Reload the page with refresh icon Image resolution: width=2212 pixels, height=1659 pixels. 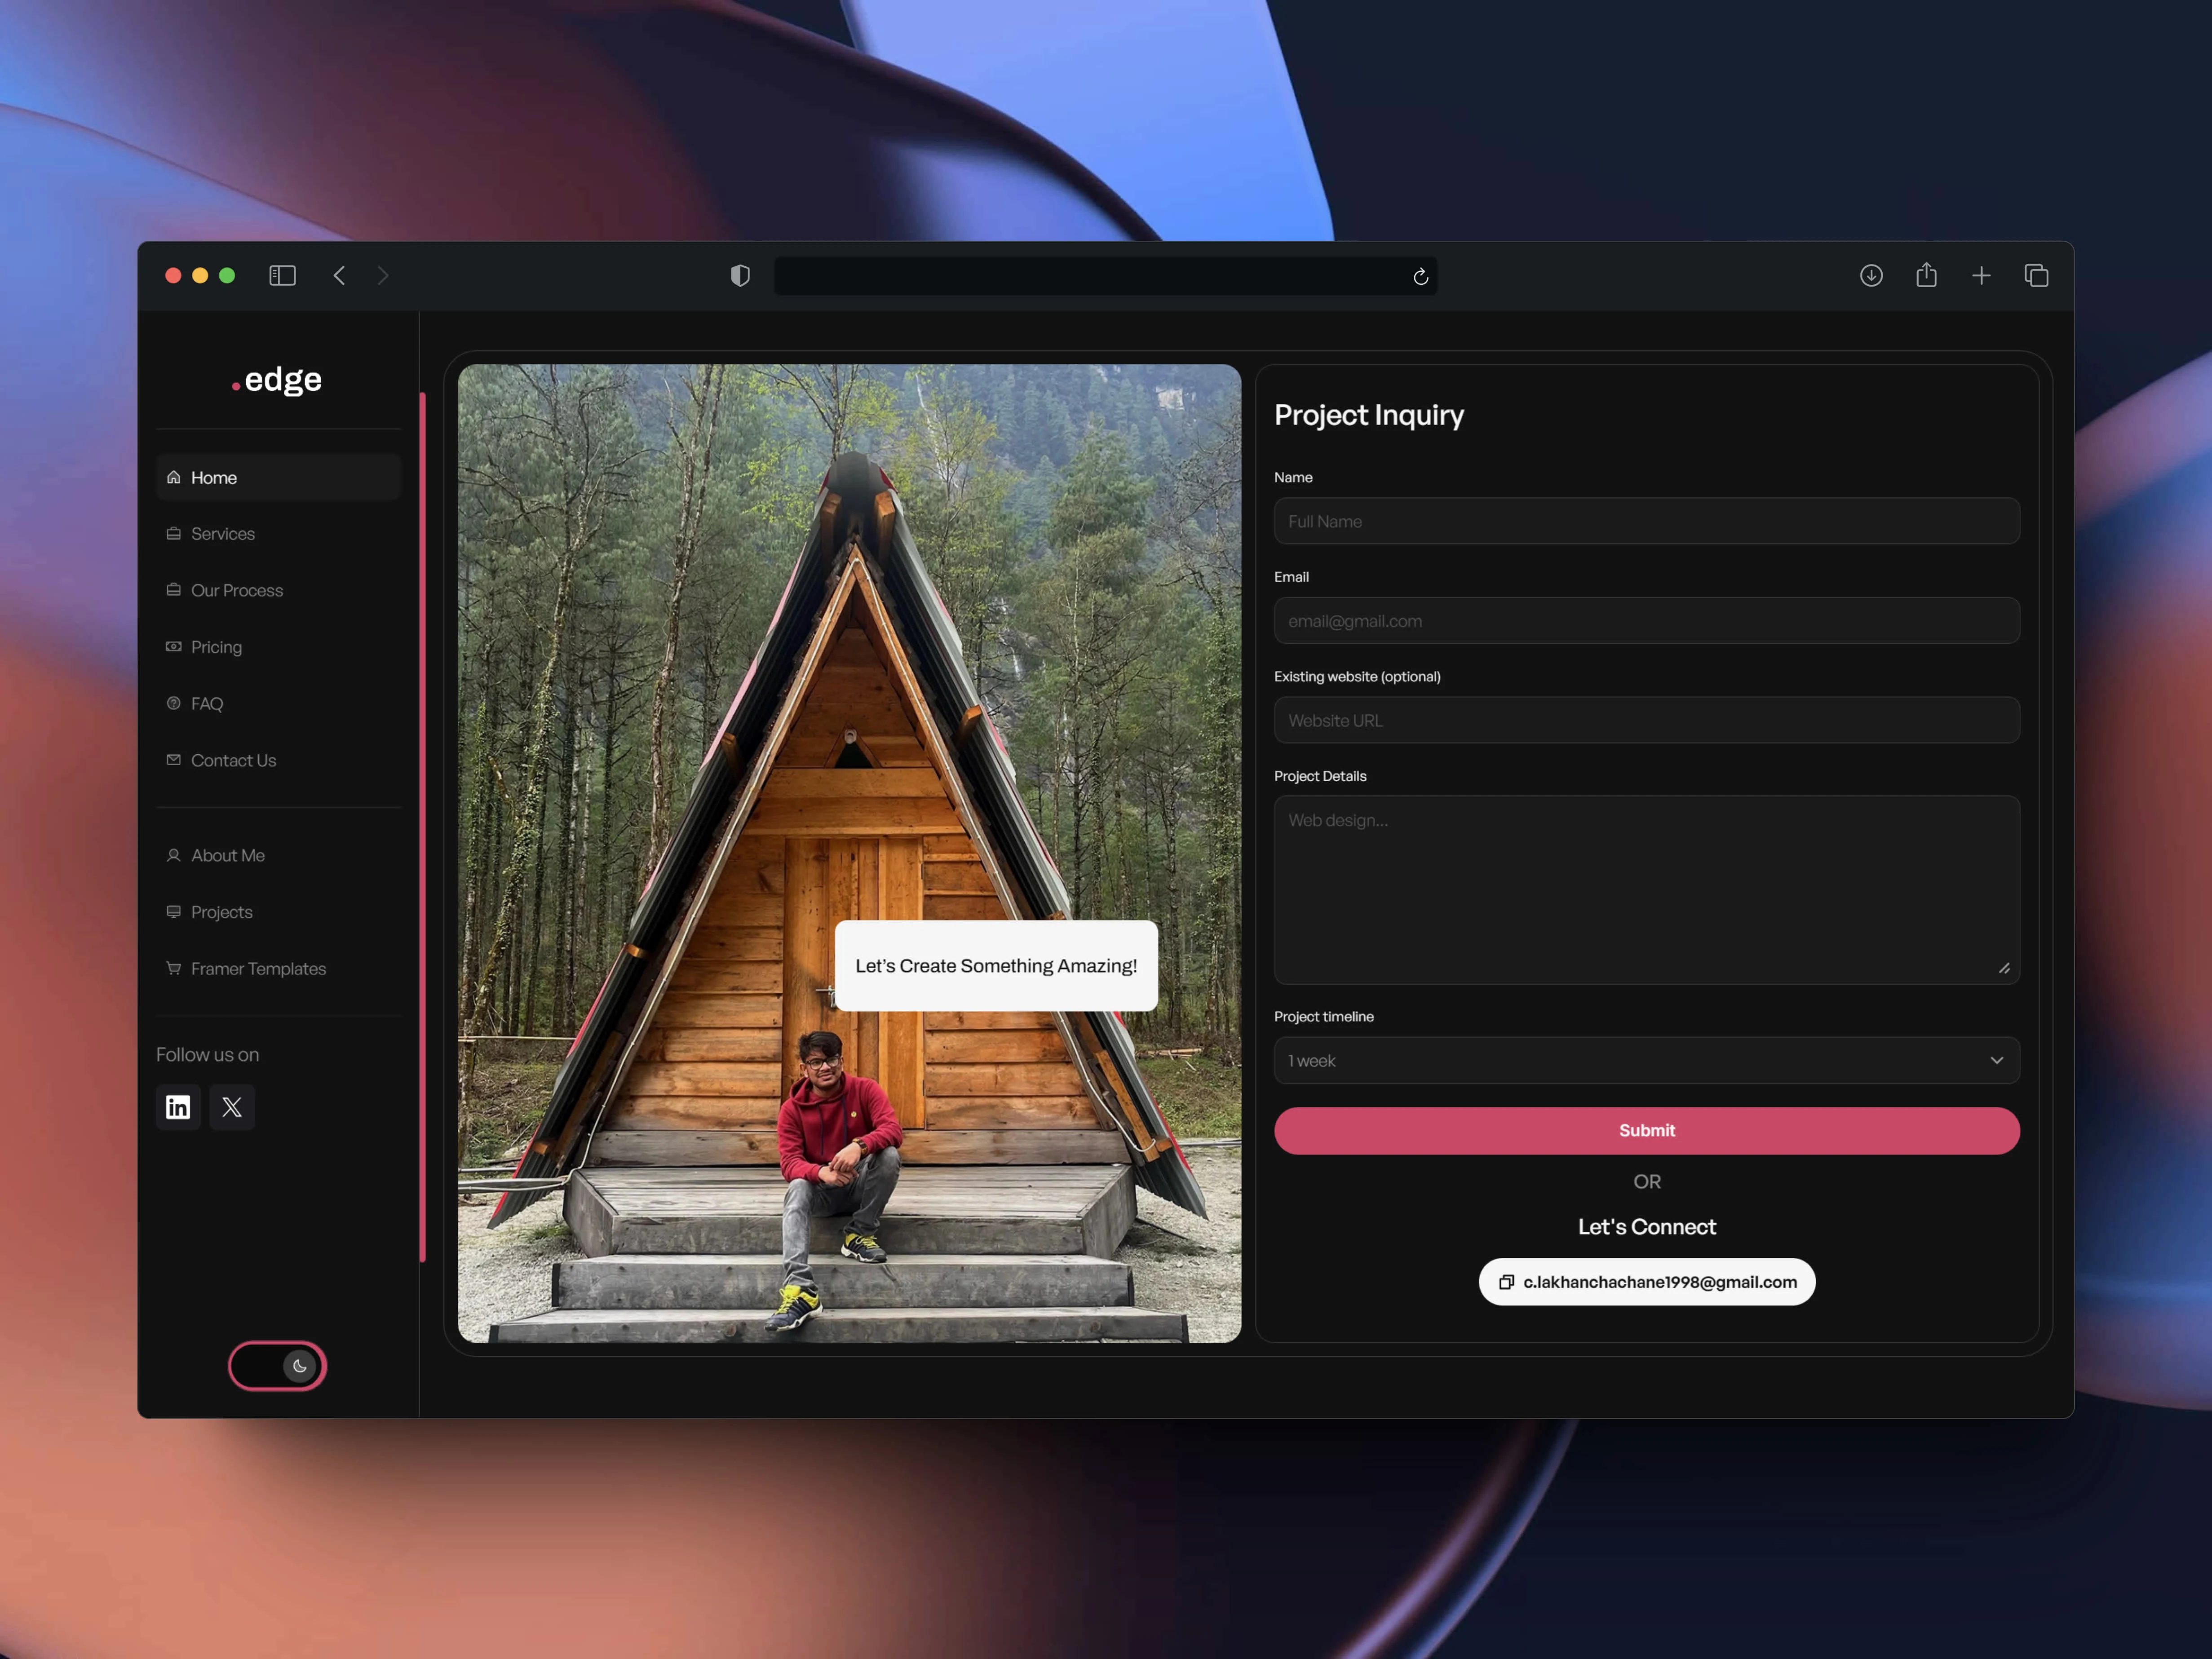click(1420, 276)
